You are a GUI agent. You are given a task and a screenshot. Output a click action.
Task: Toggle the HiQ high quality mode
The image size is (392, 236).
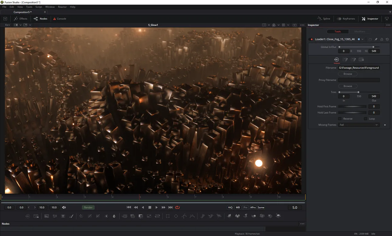click(230, 207)
